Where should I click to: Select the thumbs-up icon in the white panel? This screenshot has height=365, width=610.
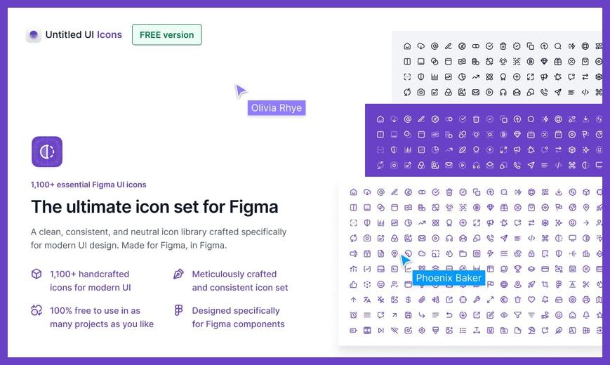click(353, 284)
